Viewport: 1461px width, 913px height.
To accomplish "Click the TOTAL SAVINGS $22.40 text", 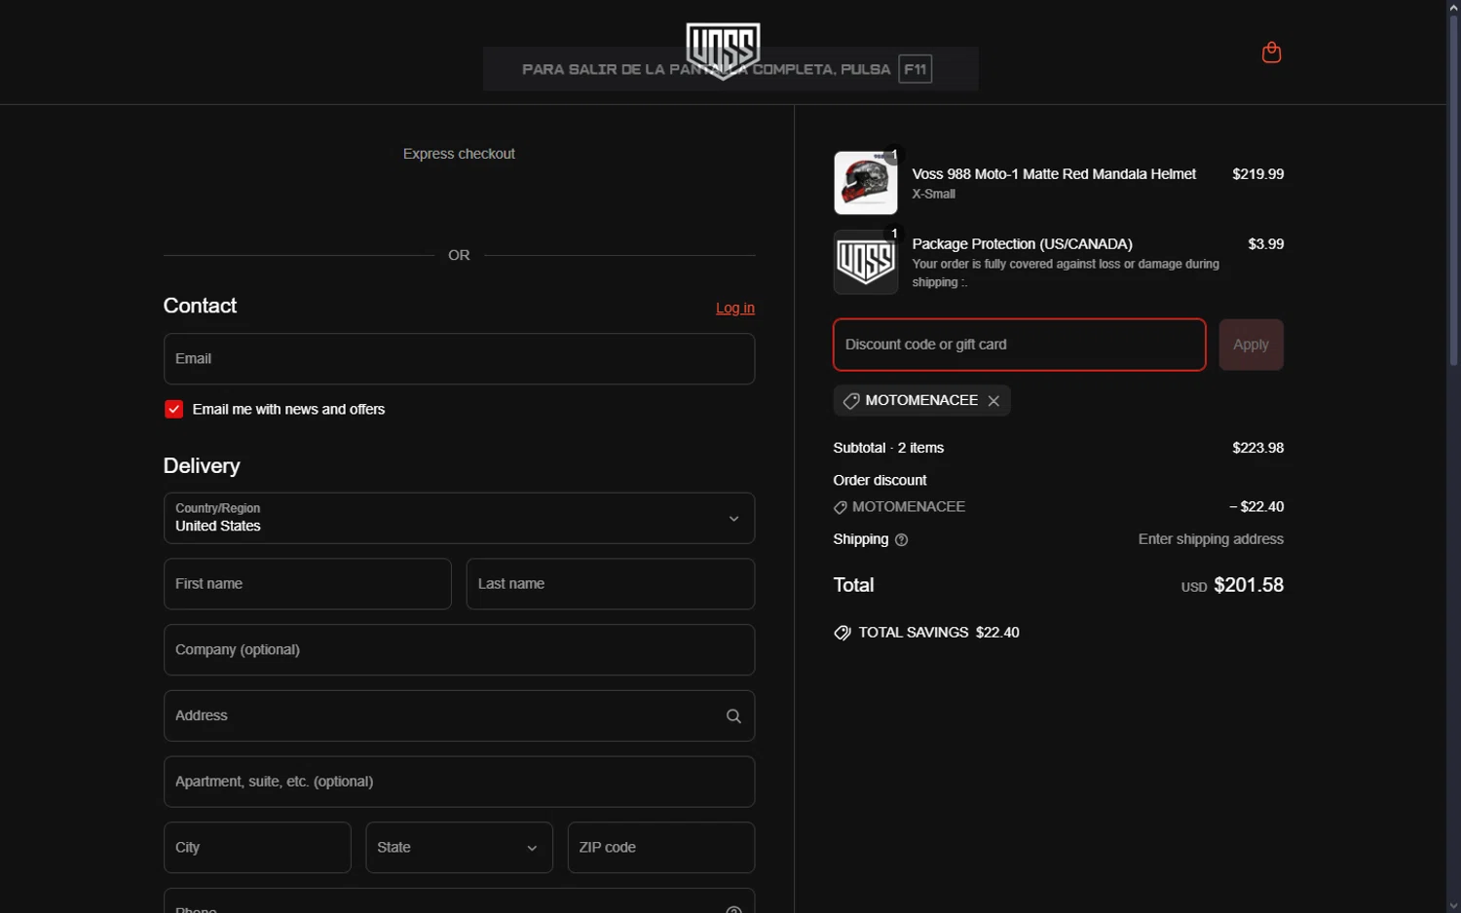I will tap(938, 633).
